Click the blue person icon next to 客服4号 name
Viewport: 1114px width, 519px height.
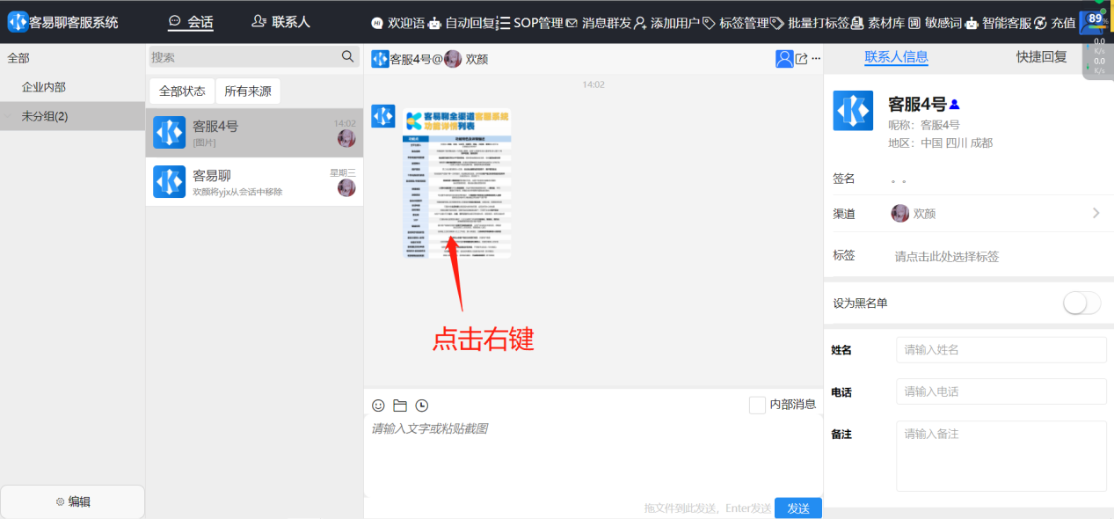tap(954, 105)
